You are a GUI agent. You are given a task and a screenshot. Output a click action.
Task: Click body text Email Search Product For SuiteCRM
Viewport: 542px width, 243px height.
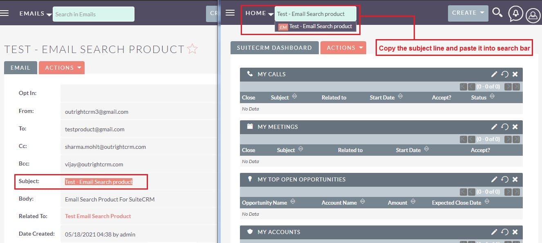pos(110,199)
